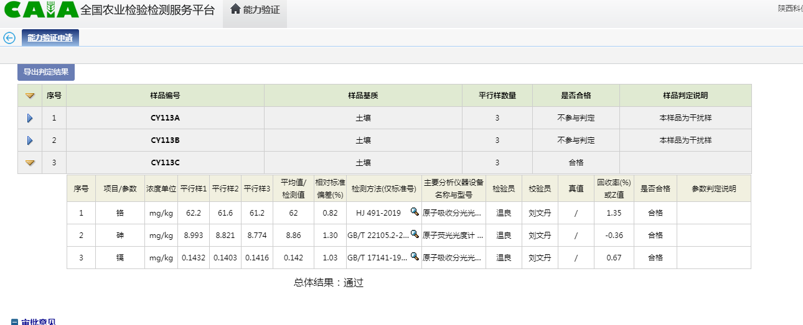Screen dimensions: 803x325
Task: Expand sample row CY113B
Action: (x=30, y=140)
